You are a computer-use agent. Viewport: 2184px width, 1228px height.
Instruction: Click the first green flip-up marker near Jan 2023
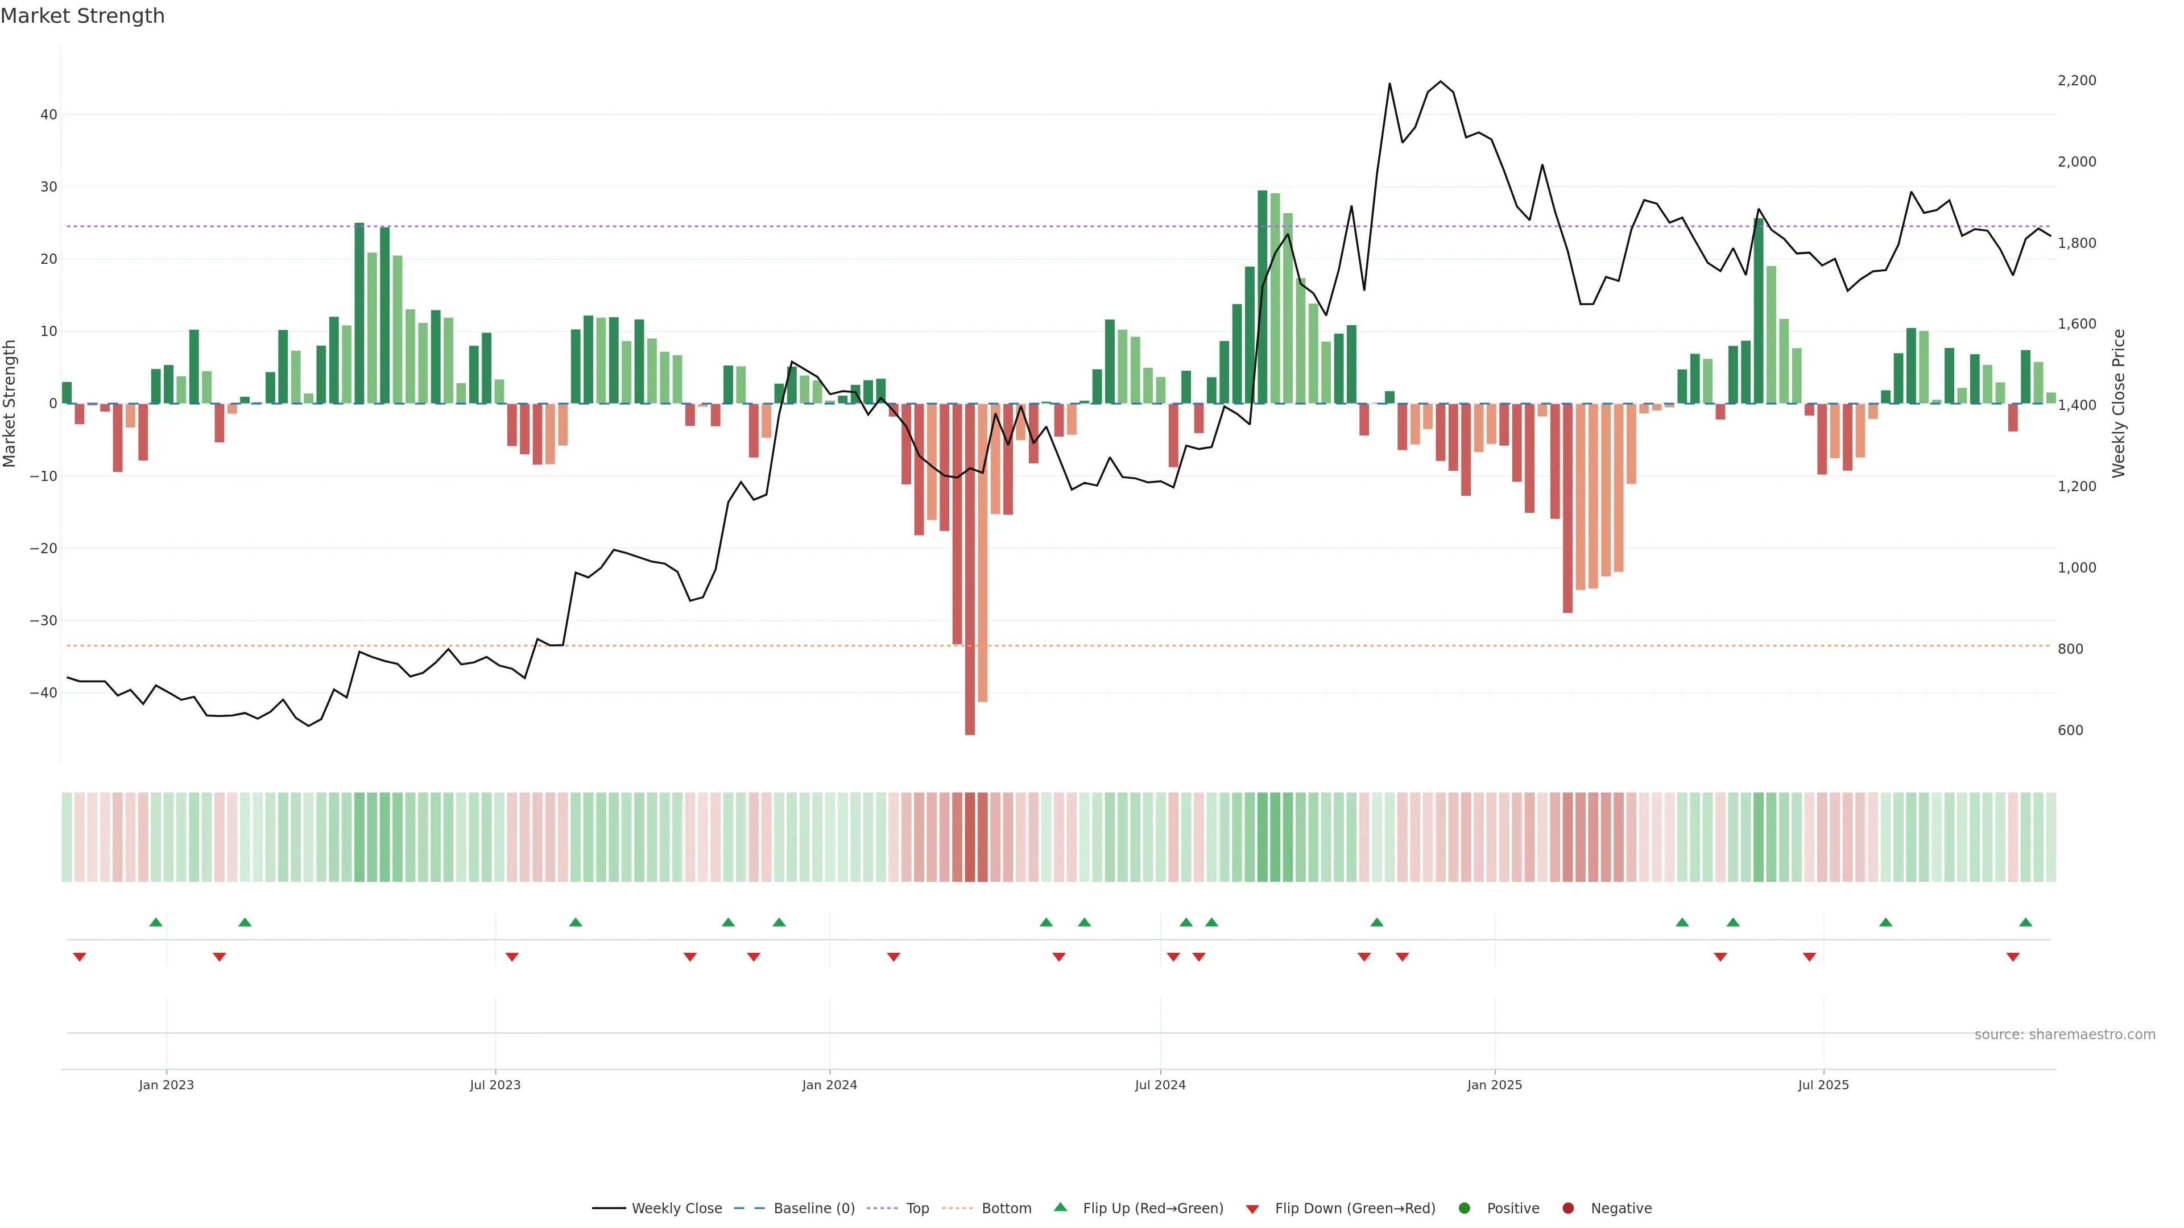(156, 922)
